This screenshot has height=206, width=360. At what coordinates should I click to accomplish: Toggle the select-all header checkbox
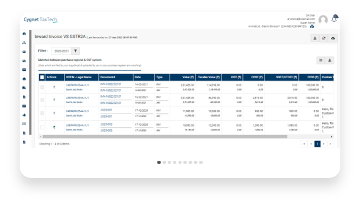point(42,77)
